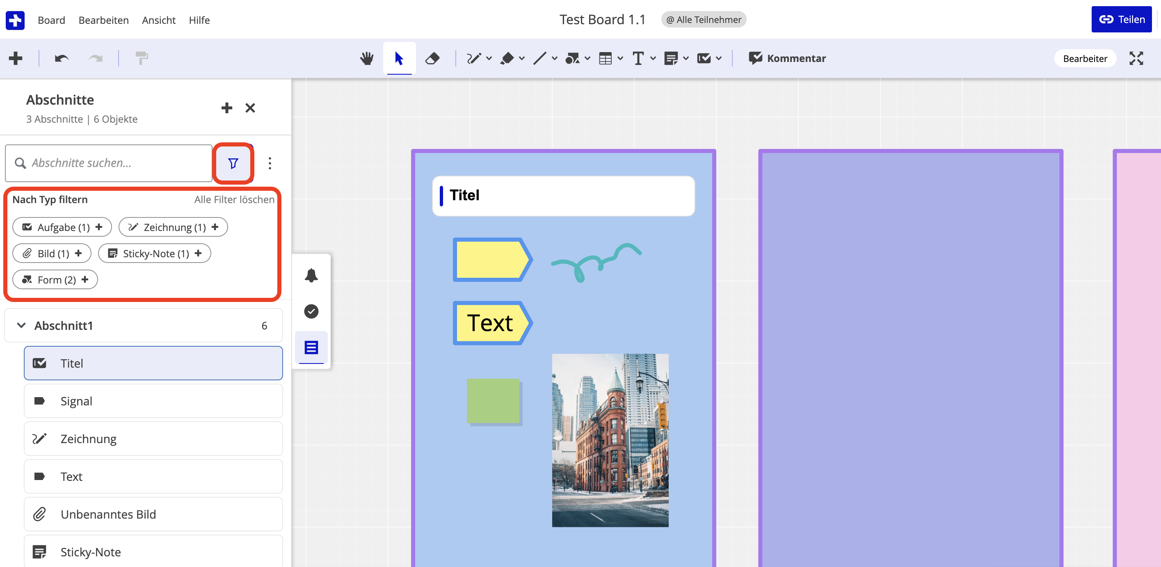Select the Sticky-Note list item
Screen dimensions: 1161x567
click(x=153, y=551)
